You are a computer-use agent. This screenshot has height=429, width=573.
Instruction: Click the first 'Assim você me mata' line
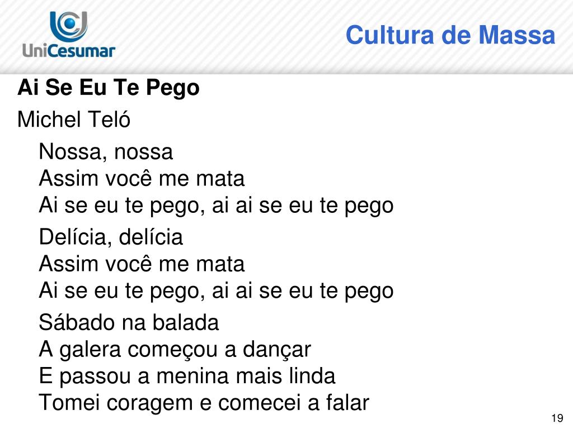(x=142, y=178)
